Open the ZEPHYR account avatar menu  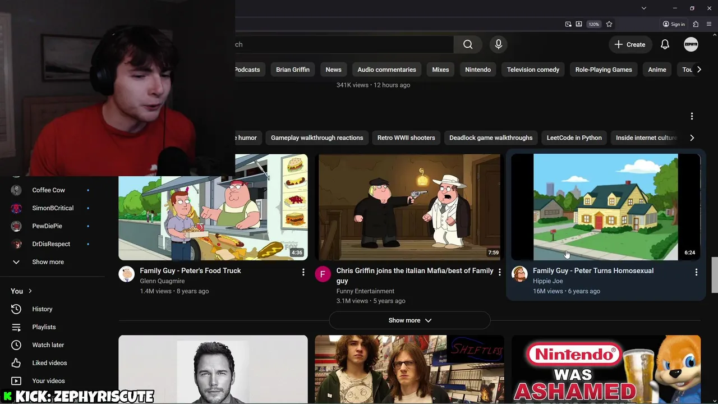click(x=691, y=44)
